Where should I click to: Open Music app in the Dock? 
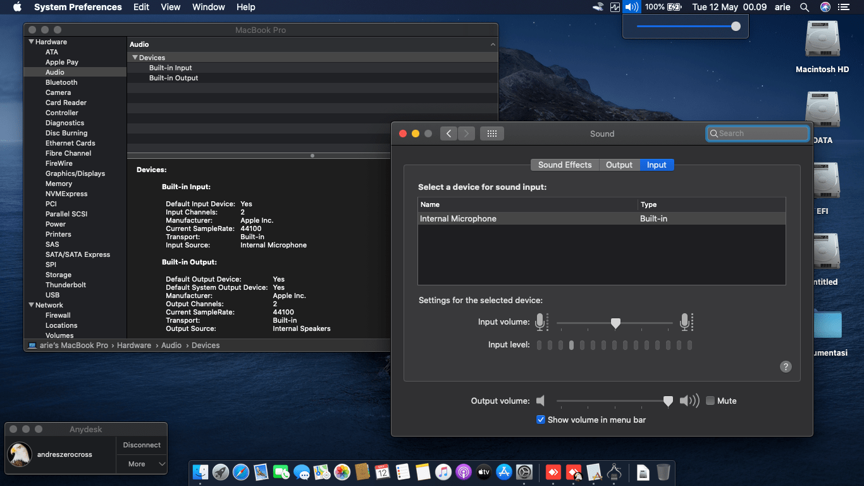pyautogui.click(x=443, y=472)
